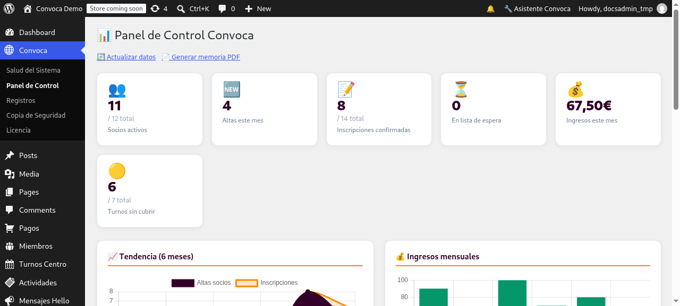The height and width of the screenshot is (306, 680).
Task: Click the plus icon next to New
Action: (x=249, y=8)
